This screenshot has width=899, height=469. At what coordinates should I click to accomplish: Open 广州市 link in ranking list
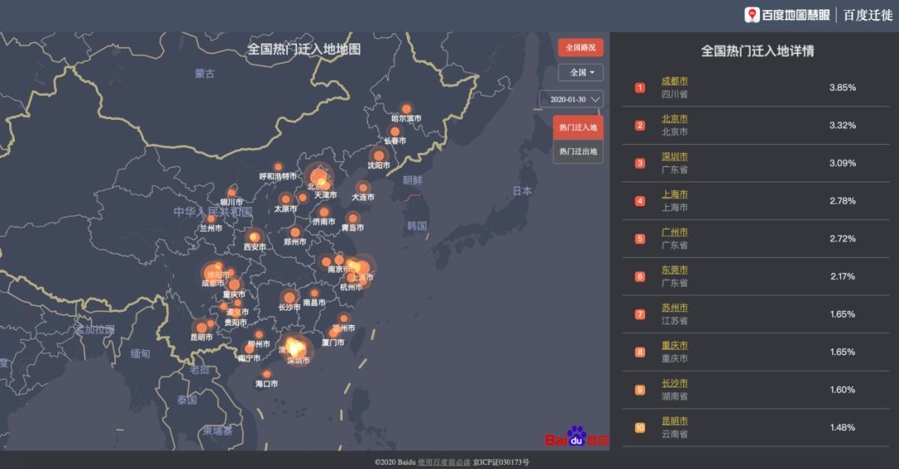tap(674, 233)
